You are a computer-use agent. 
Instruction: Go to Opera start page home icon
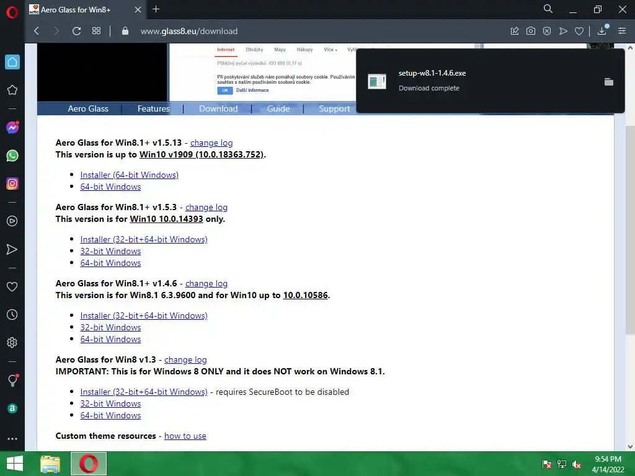click(x=12, y=62)
